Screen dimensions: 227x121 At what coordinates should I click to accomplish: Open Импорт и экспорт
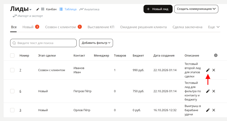coord(30,16)
